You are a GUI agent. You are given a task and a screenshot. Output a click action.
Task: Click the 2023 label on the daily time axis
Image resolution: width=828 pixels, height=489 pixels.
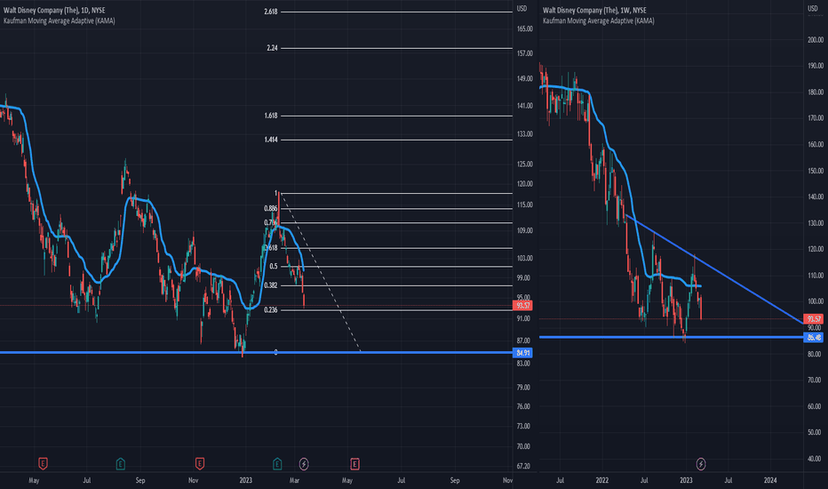coord(245,480)
